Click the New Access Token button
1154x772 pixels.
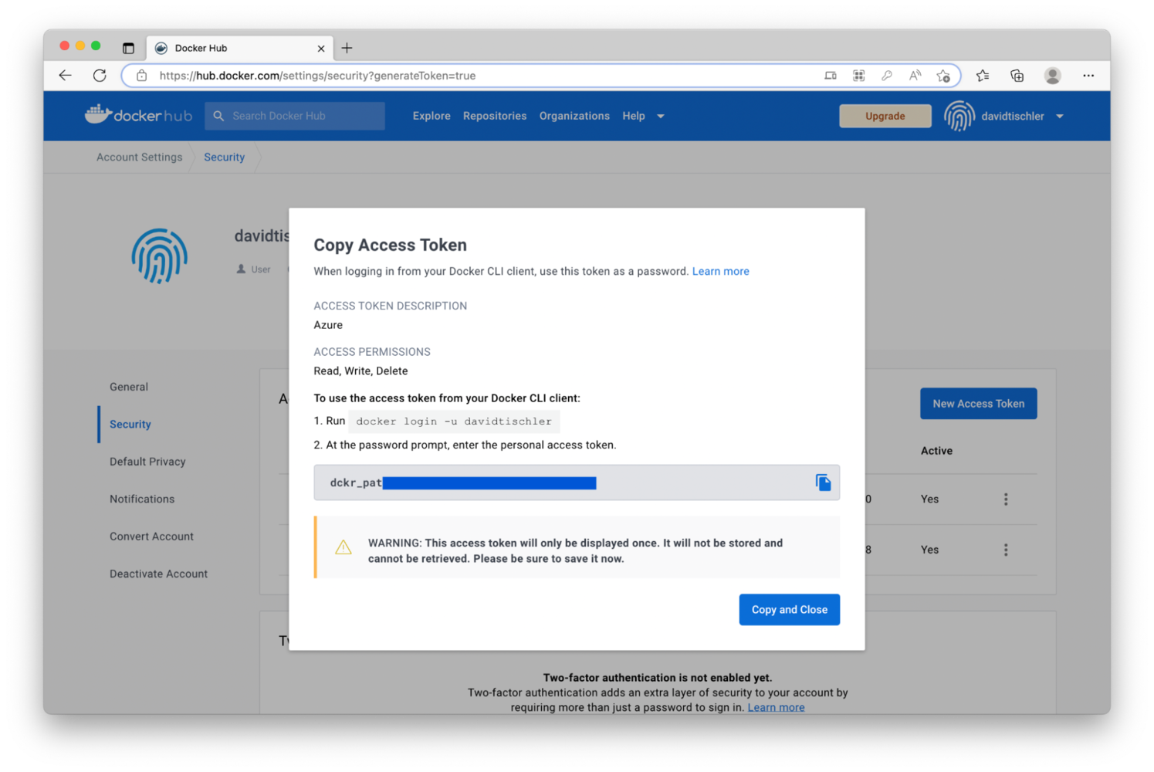978,403
